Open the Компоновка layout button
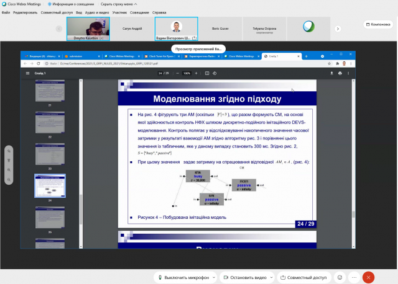 [x=378, y=24]
